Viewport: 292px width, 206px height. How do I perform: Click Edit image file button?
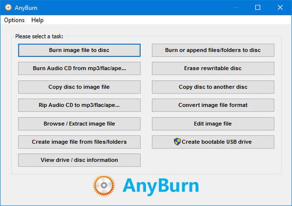click(213, 124)
